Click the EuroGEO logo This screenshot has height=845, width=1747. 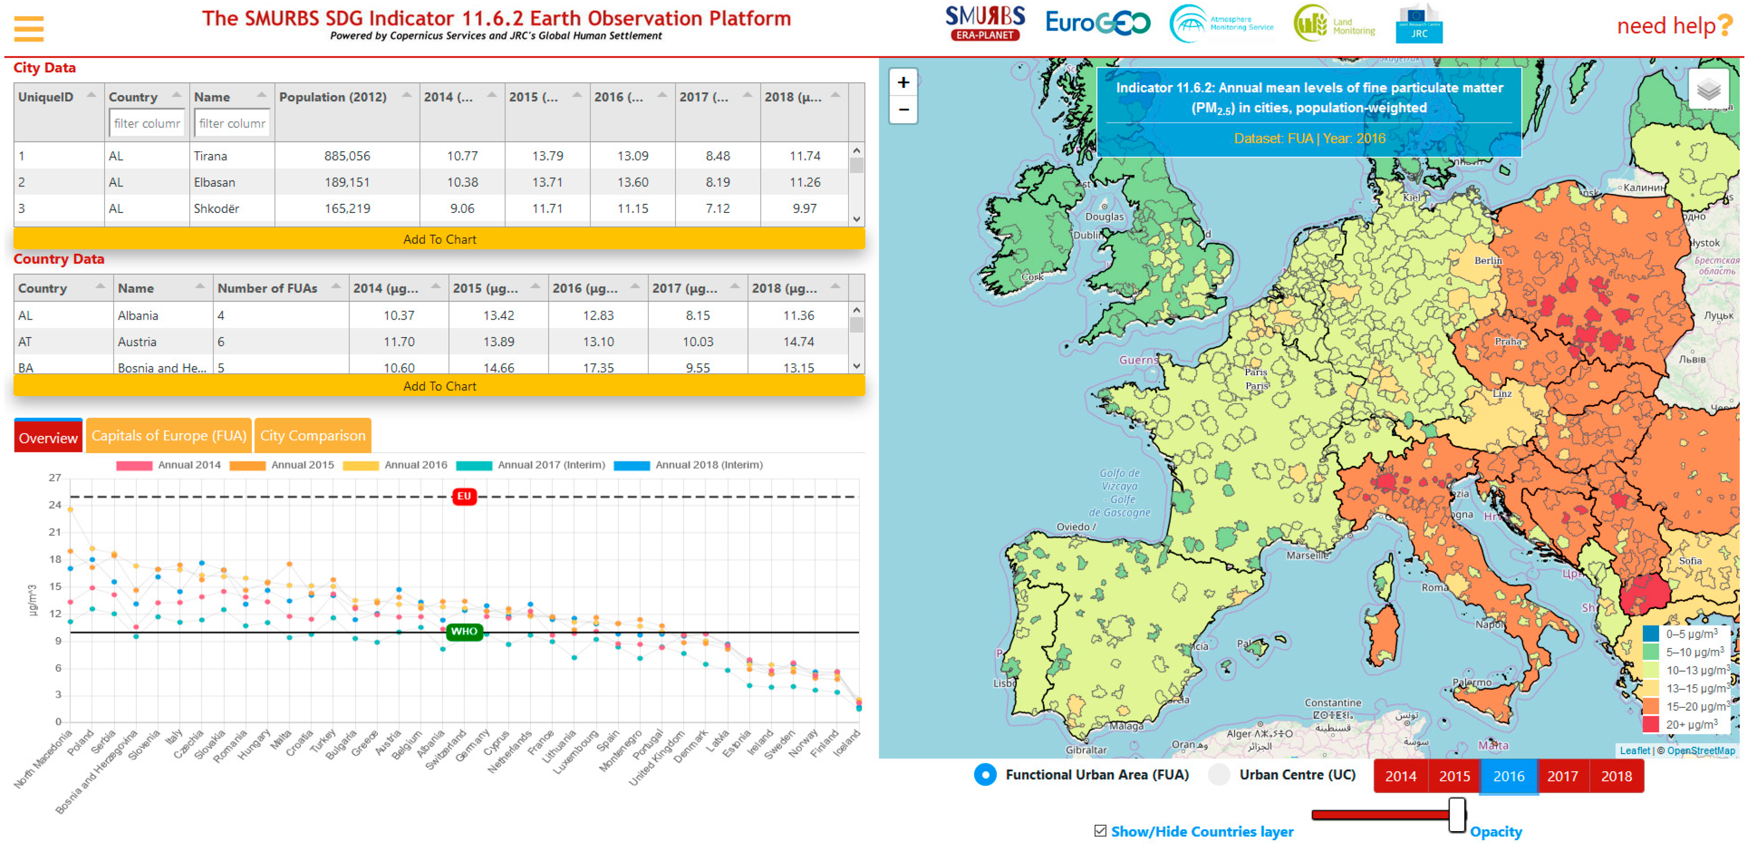coord(1097,24)
